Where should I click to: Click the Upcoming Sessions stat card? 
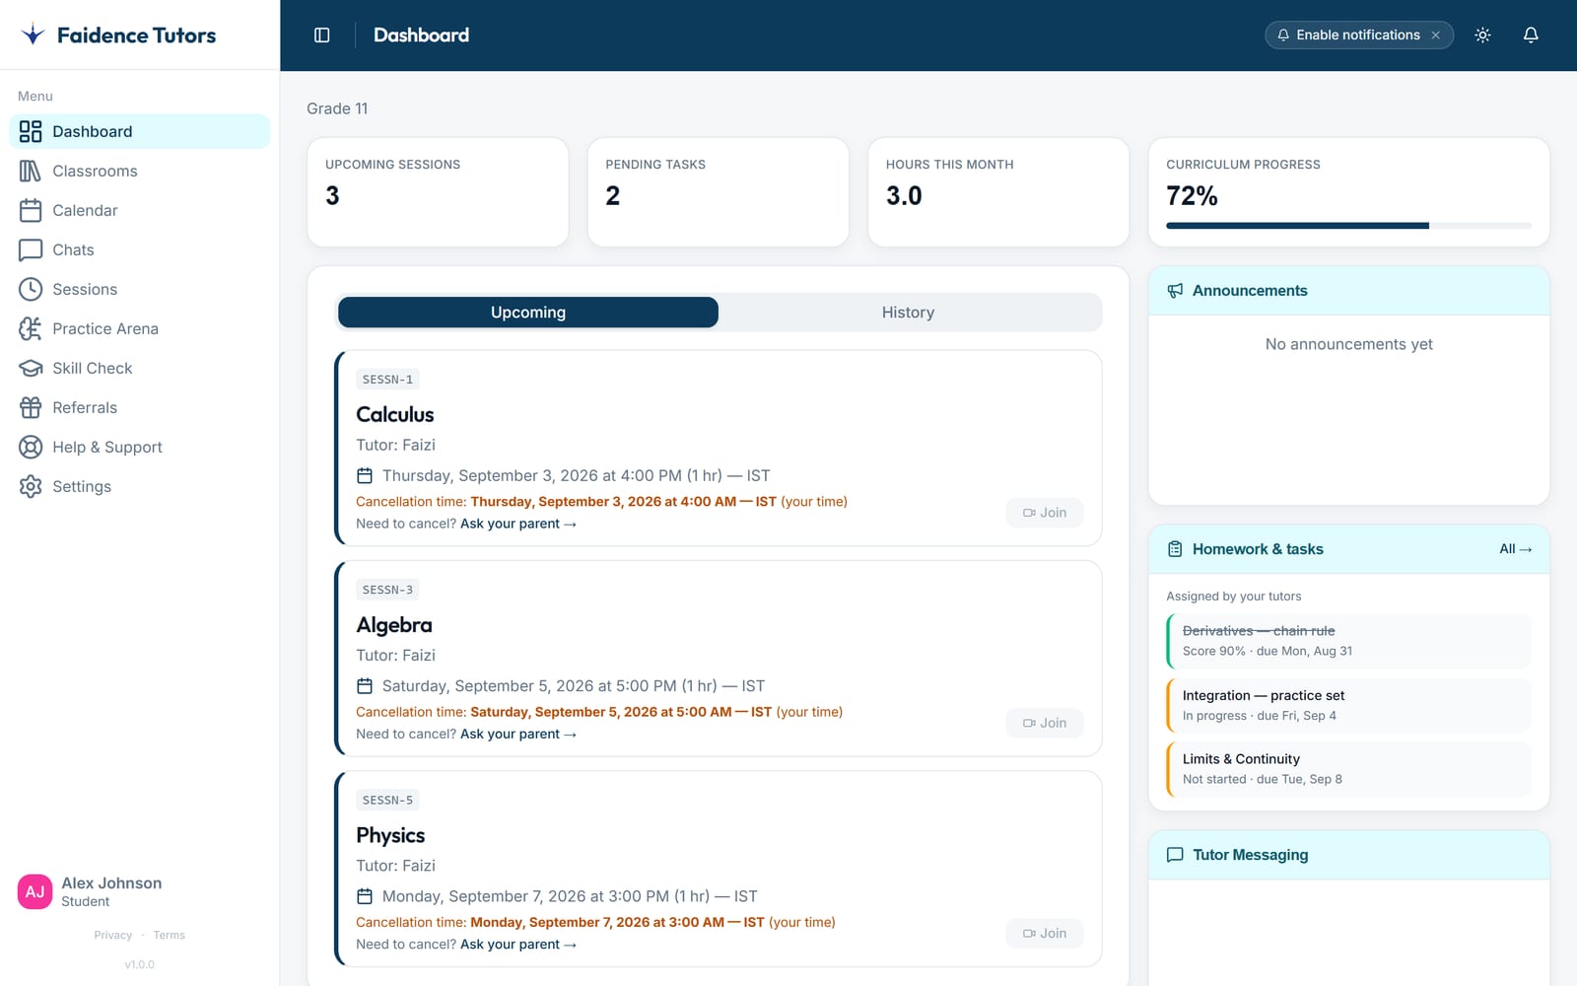coord(438,192)
